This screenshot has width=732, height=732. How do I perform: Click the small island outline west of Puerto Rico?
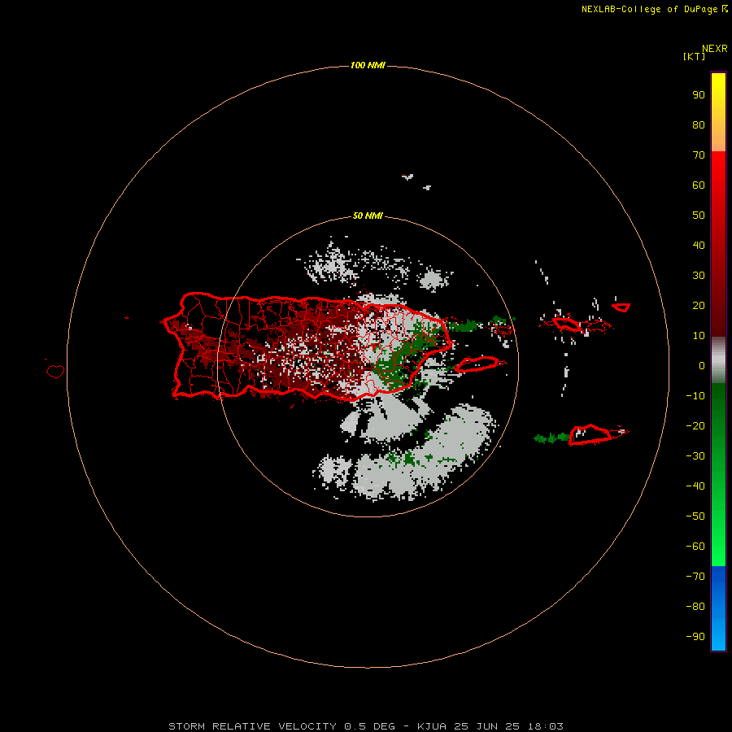point(55,371)
